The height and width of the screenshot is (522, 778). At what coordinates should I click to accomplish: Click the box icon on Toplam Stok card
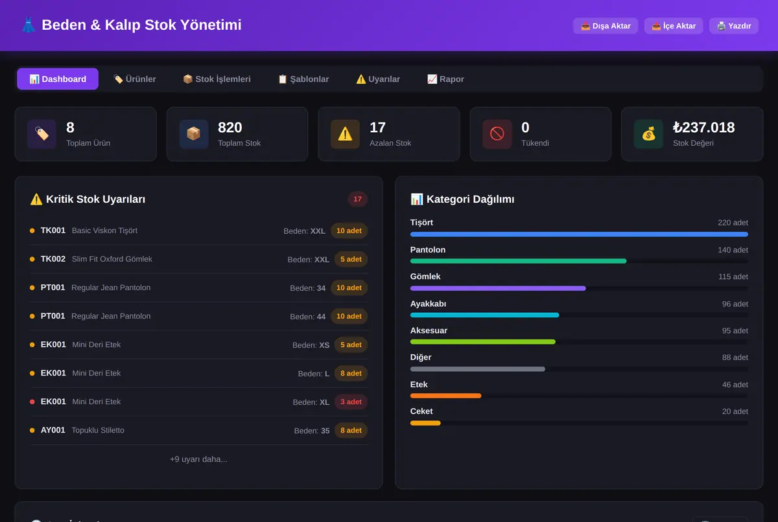pos(193,134)
